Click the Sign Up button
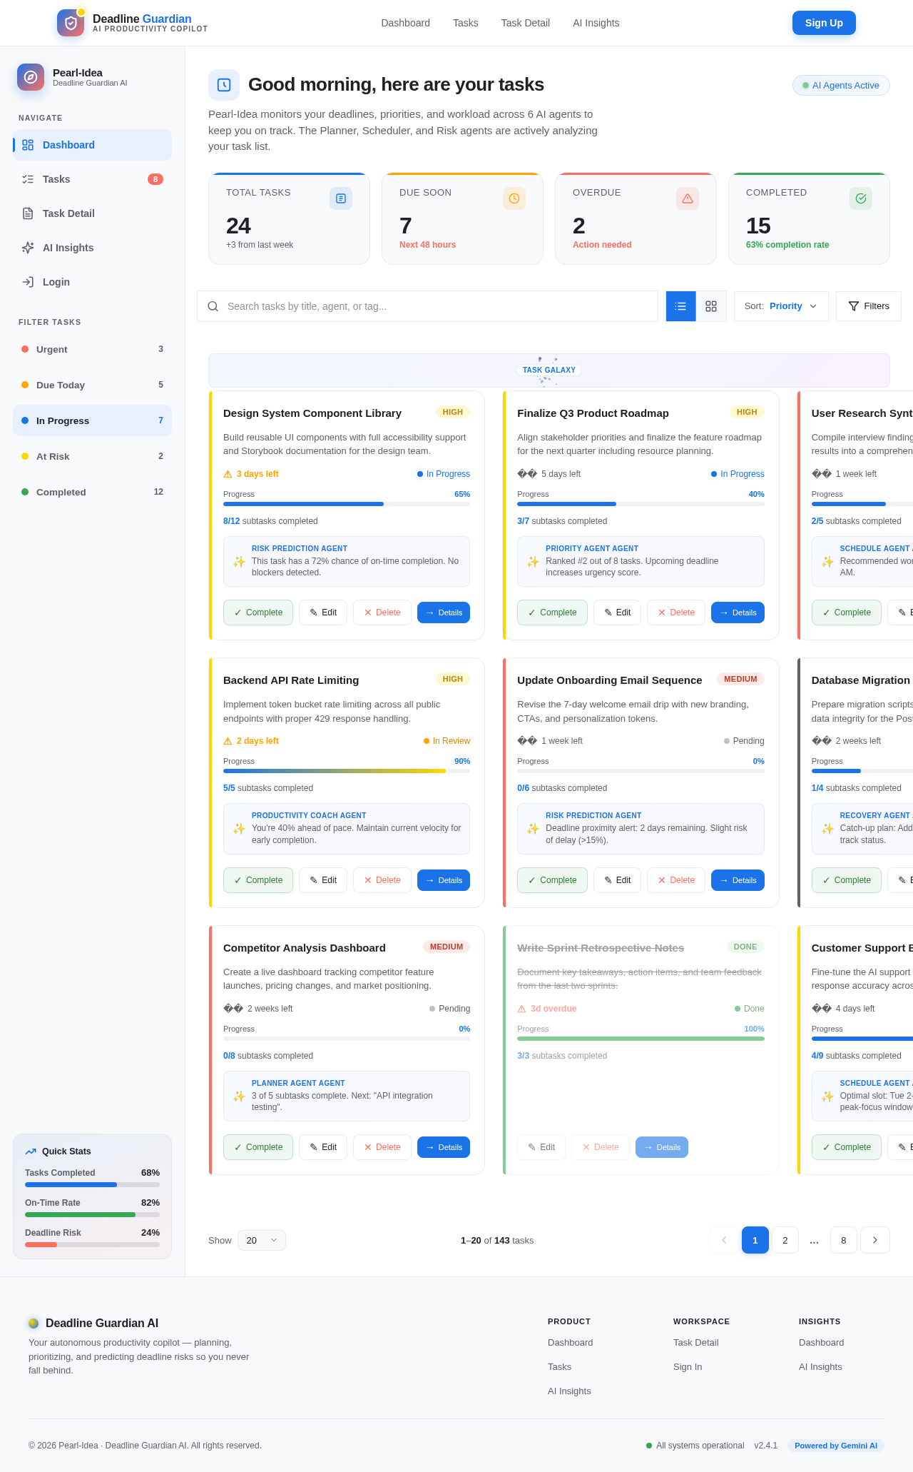Image resolution: width=913 pixels, height=1472 pixels. (x=824, y=23)
